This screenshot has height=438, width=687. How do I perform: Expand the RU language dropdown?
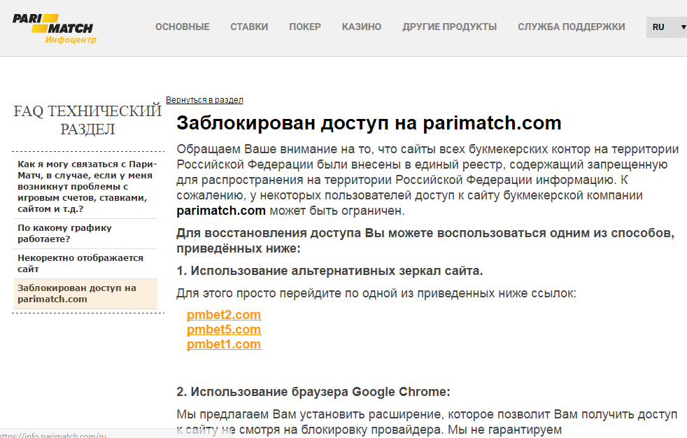coord(667,27)
